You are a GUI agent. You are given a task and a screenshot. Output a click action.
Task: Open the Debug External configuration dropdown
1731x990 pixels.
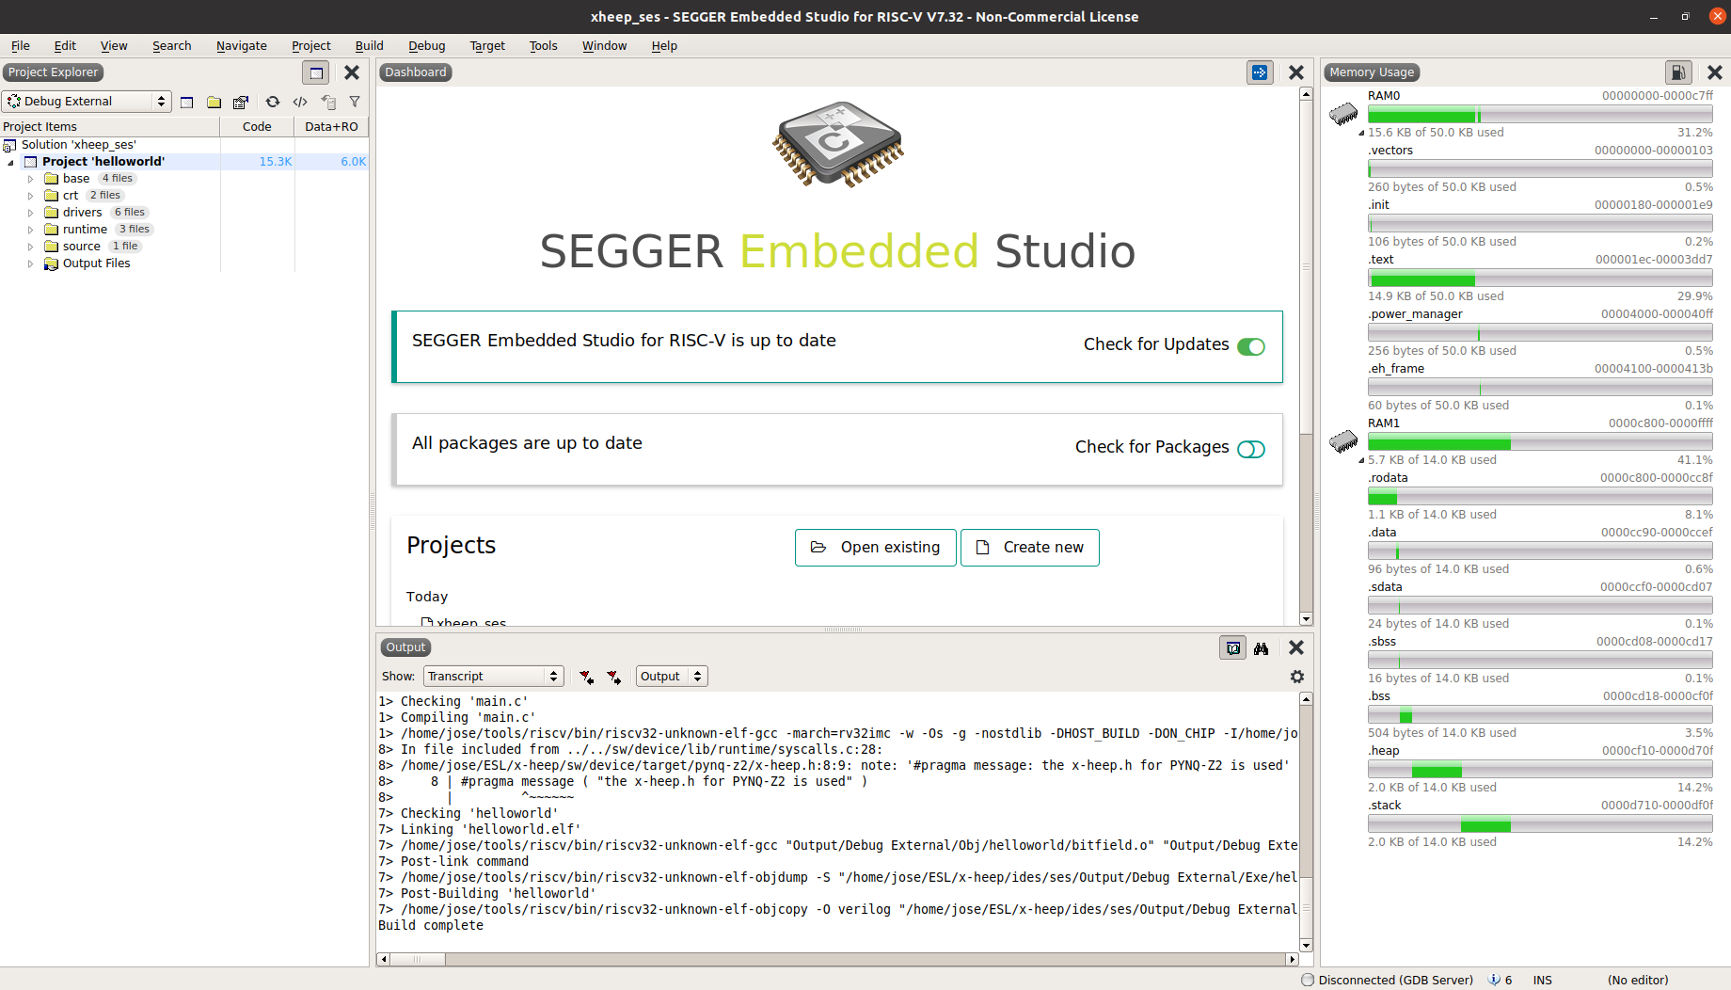point(87,102)
